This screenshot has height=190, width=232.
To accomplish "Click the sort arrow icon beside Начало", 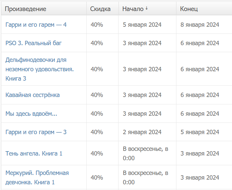I will tap(147, 8).
